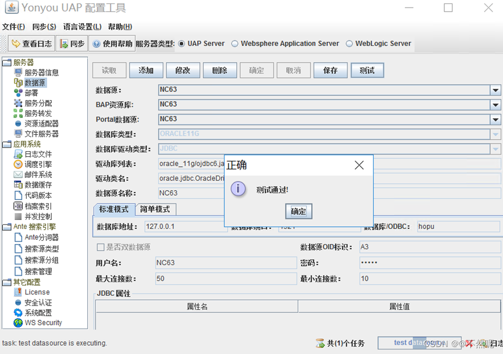Open the 数据缓存 icon
503x354 pixels.
point(18,185)
